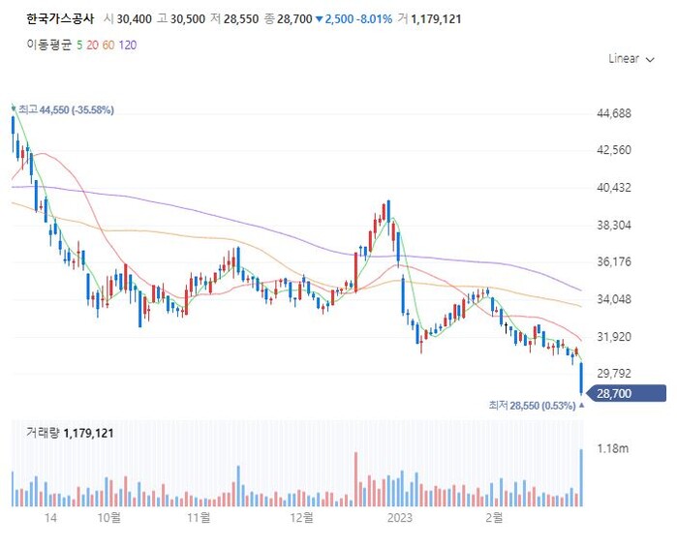Select the 12월 date axis label
The image size is (677, 548).
click(x=302, y=518)
